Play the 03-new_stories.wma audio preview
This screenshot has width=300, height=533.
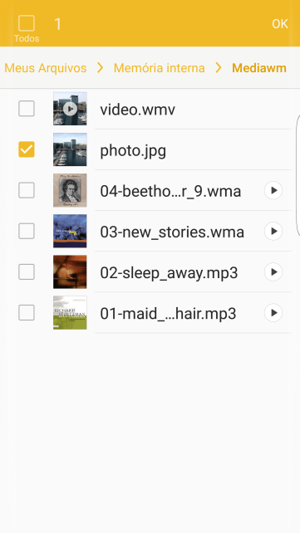273,231
